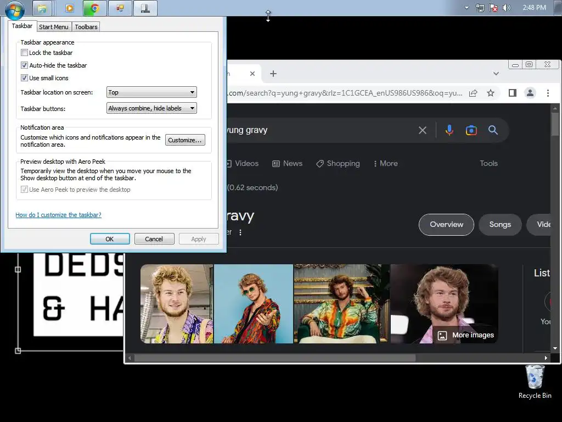Confirm dialog with OK button
The height and width of the screenshot is (422, 562).
point(110,239)
